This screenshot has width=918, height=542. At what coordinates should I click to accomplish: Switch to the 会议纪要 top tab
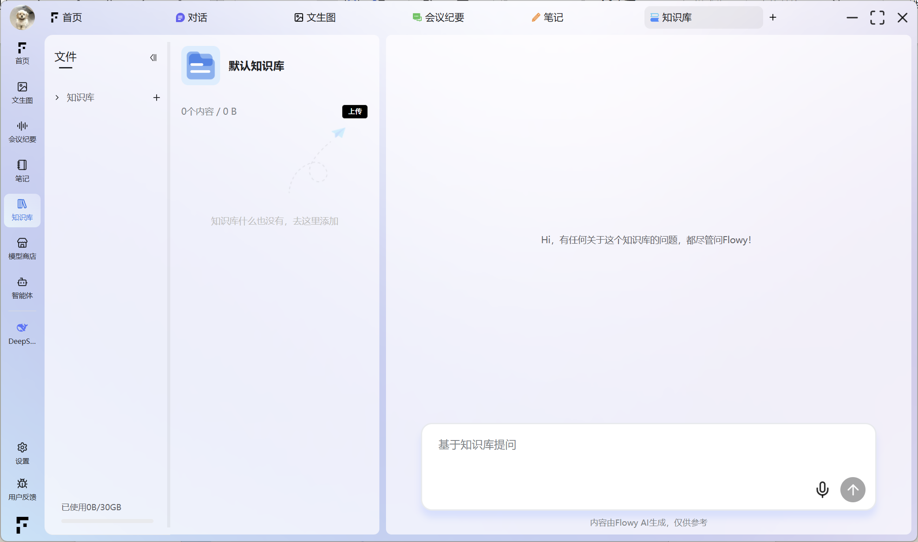click(438, 18)
